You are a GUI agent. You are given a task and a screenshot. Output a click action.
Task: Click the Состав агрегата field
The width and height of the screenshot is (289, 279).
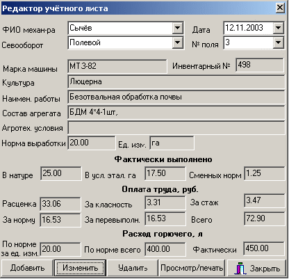pos(176,113)
